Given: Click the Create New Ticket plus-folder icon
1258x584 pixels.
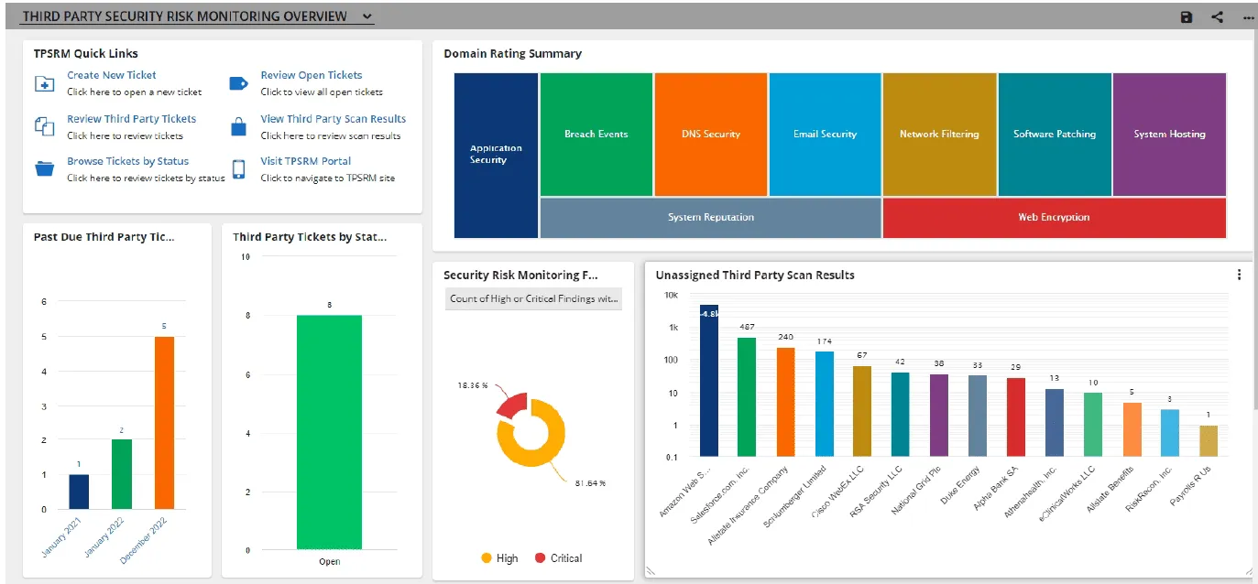Looking at the screenshot, I should tap(44, 84).
